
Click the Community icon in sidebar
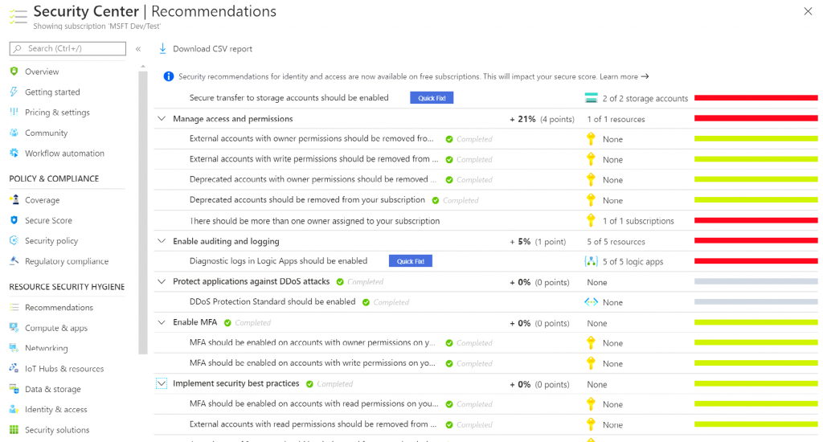click(14, 133)
